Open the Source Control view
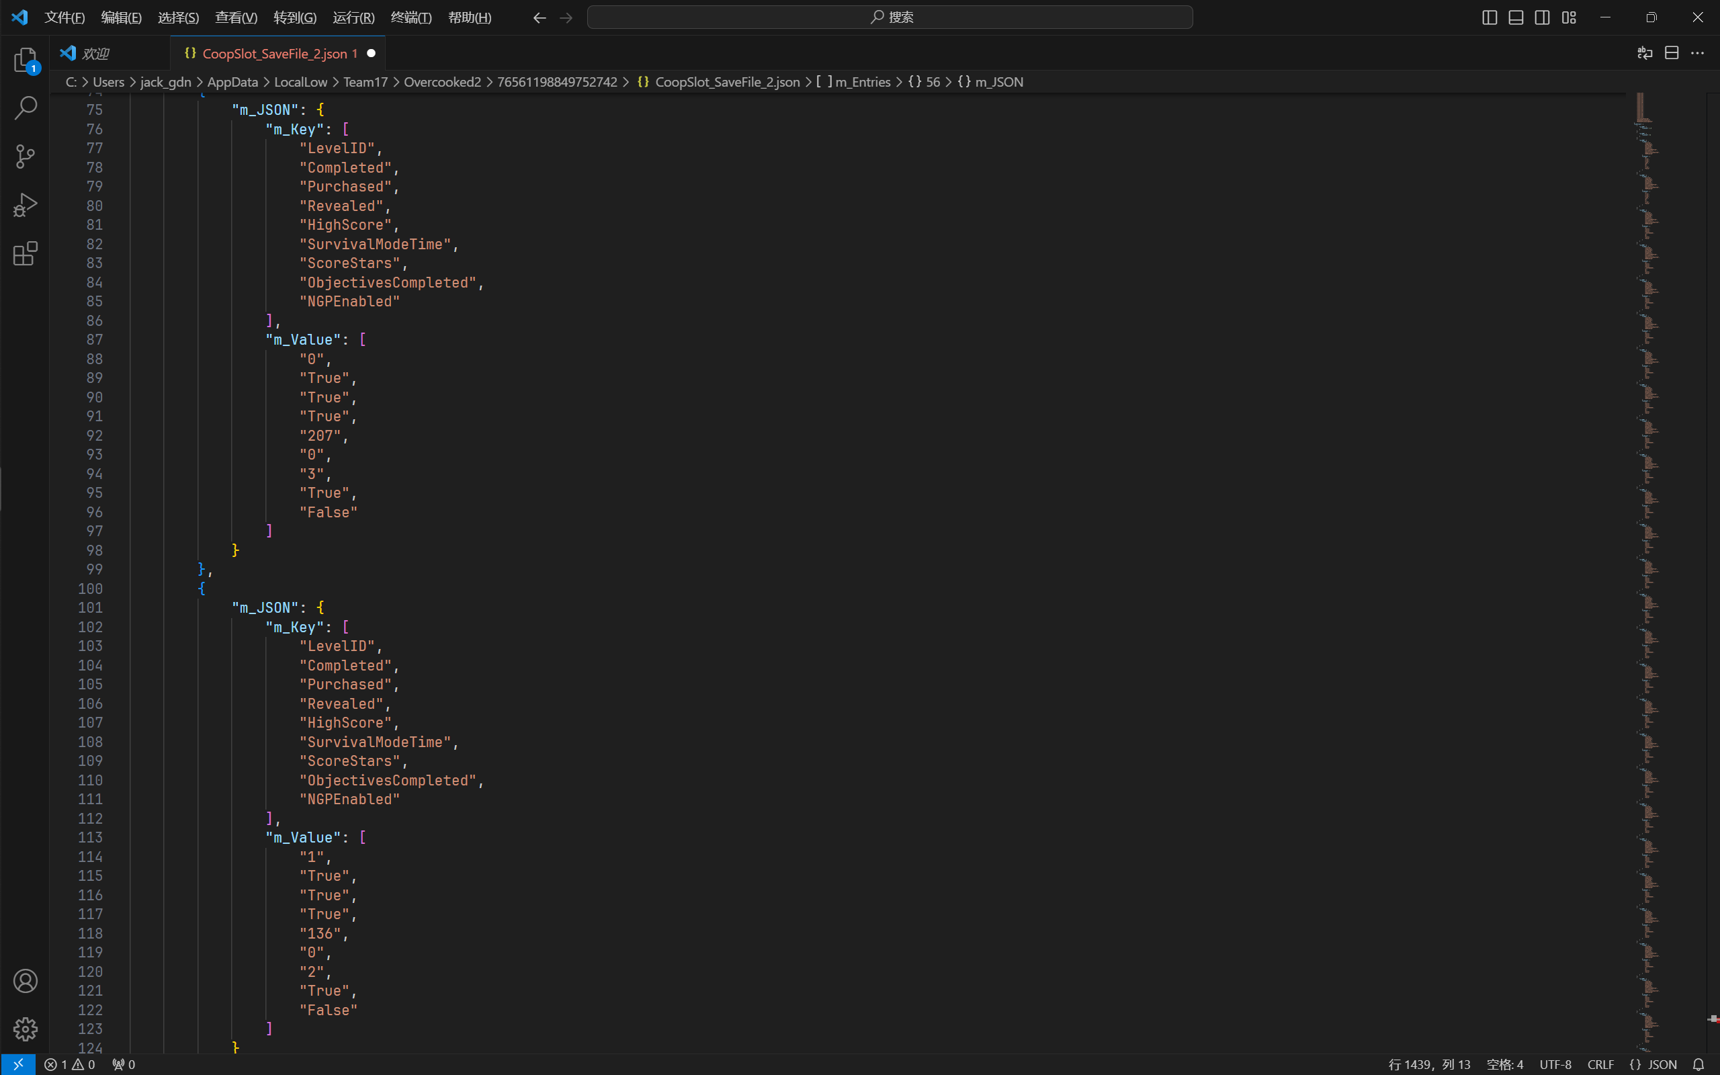Image resolution: width=1720 pixels, height=1075 pixels. (x=26, y=157)
